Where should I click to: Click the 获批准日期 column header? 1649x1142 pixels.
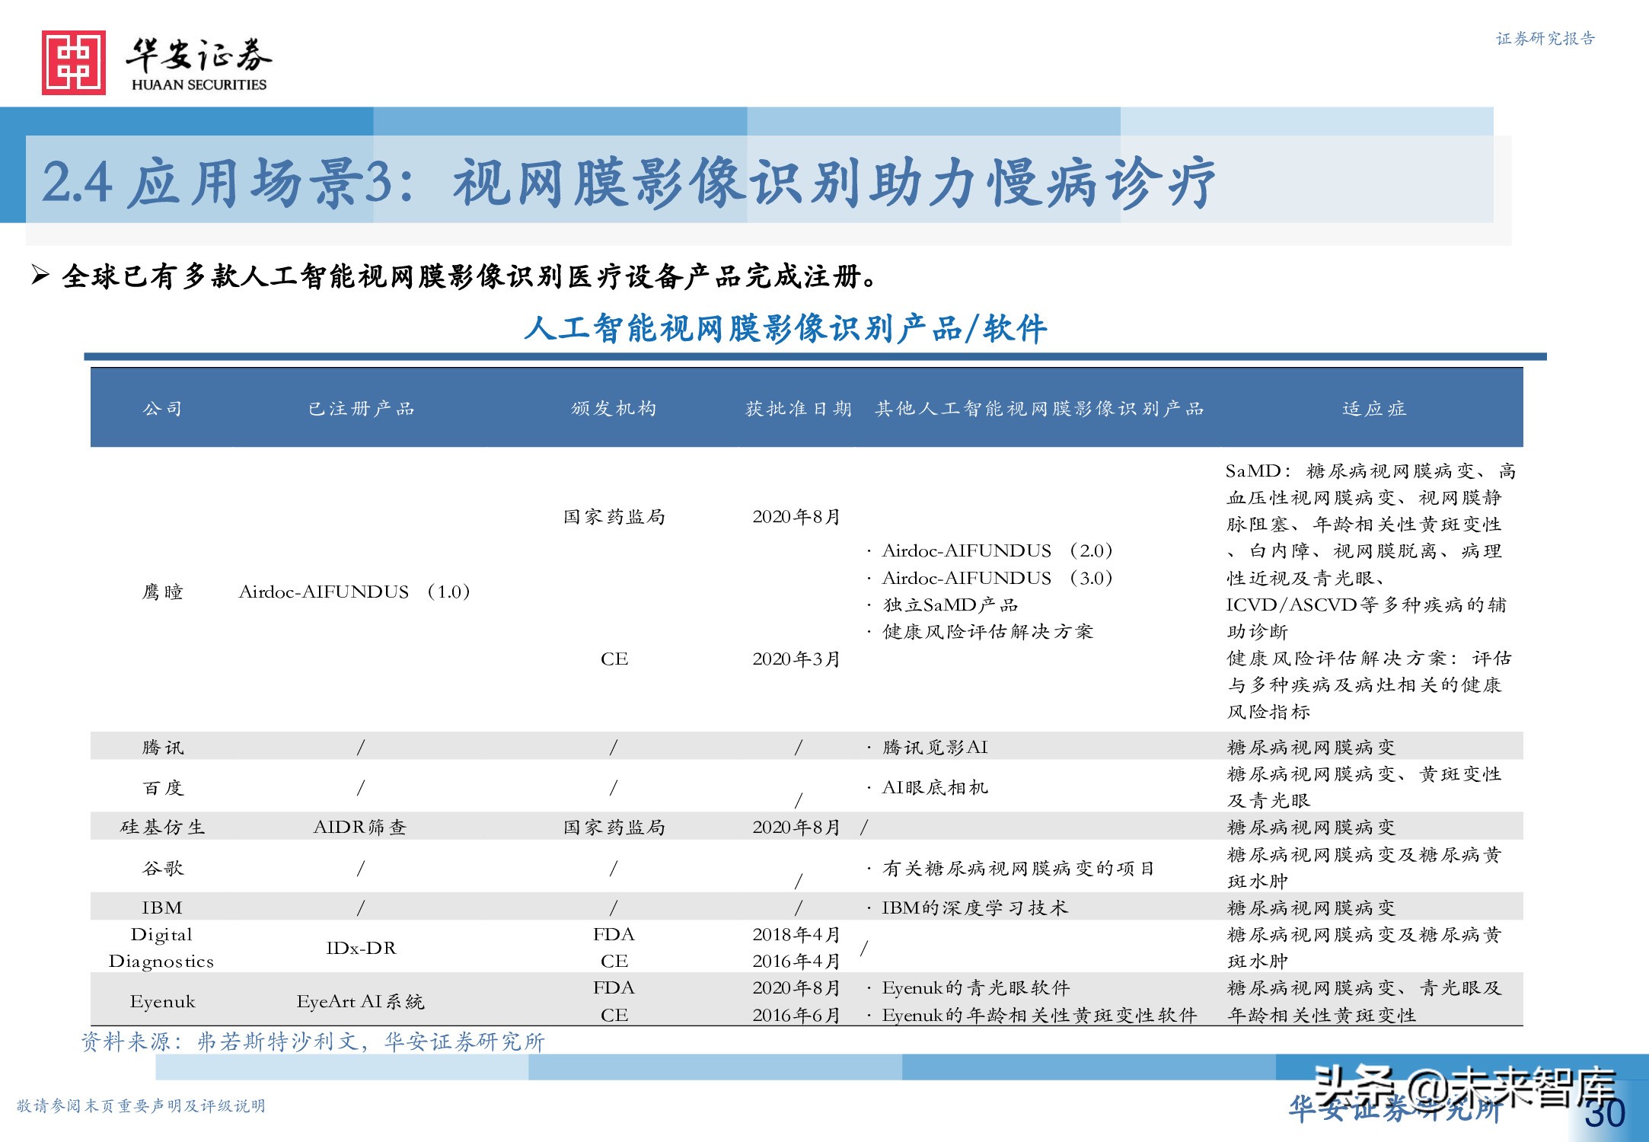click(798, 409)
